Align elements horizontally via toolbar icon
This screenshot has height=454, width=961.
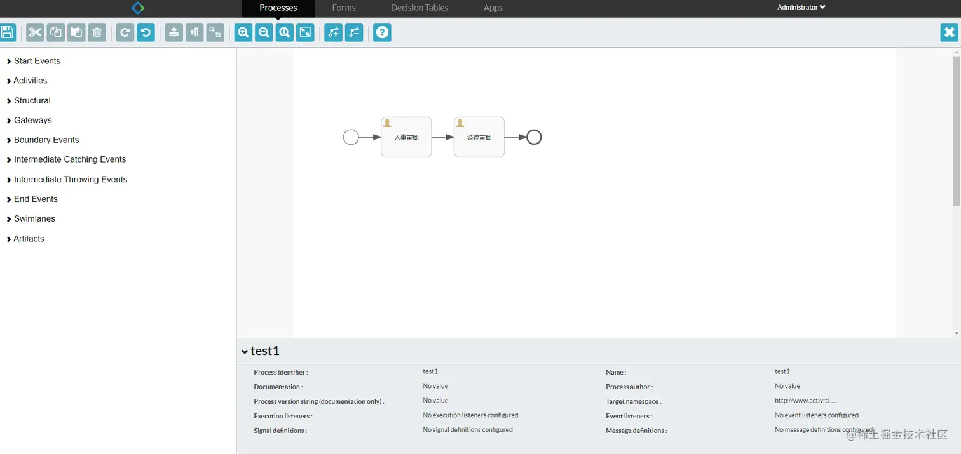pos(194,32)
